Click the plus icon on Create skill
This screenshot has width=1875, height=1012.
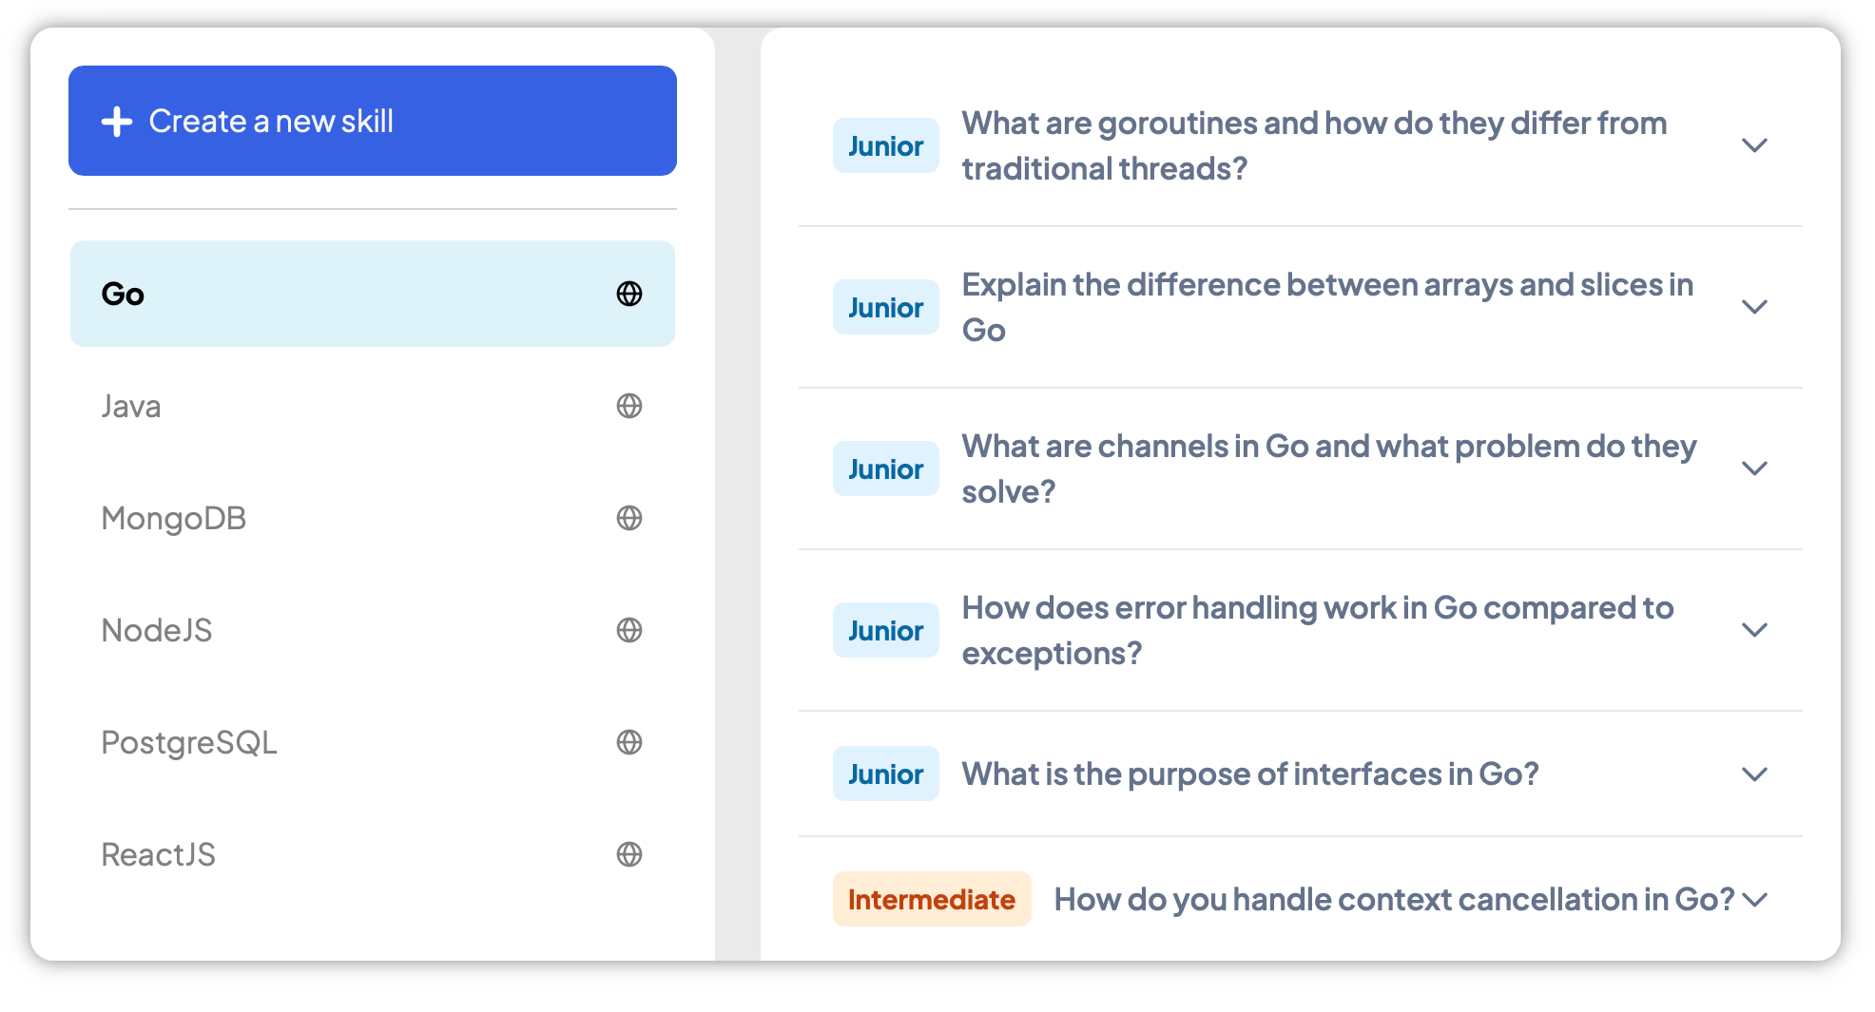click(117, 122)
